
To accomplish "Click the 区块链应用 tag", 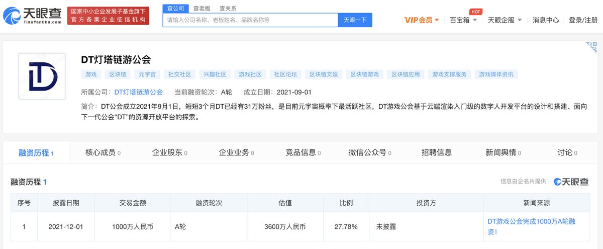I will [x=406, y=74].
